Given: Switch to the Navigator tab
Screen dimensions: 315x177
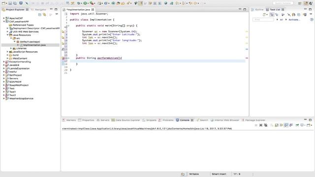Looking at the screenshot, I should (x=39, y=9).
